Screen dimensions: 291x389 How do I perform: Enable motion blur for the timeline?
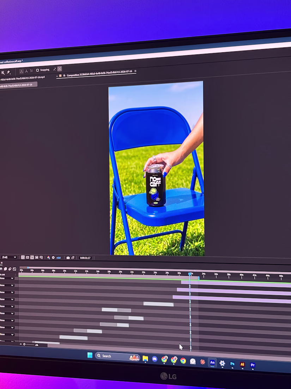[10, 269]
